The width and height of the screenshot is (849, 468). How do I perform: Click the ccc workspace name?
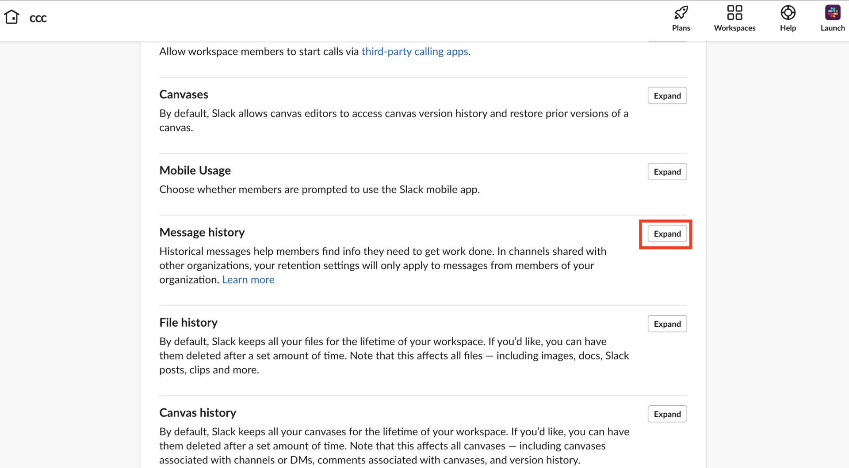[x=38, y=18]
